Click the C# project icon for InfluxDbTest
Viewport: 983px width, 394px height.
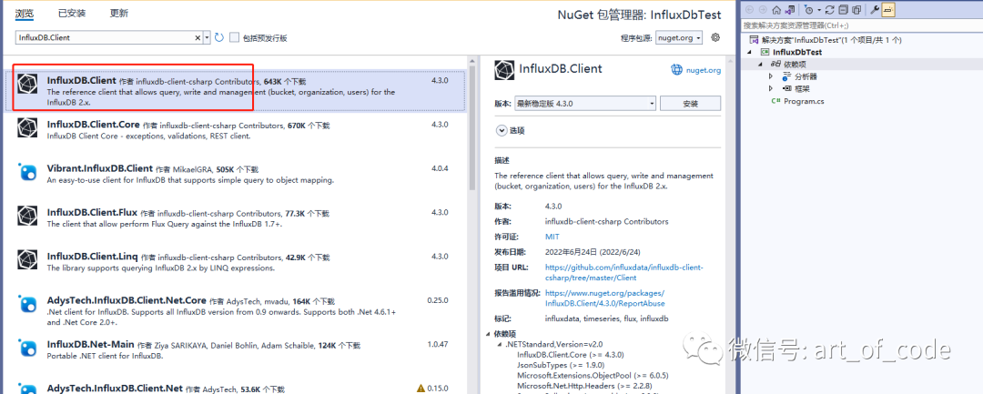click(765, 52)
